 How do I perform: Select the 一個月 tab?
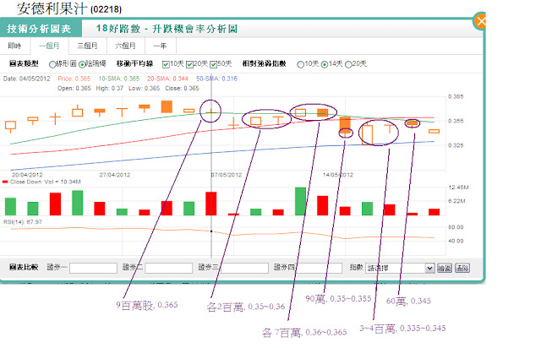click(49, 46)
